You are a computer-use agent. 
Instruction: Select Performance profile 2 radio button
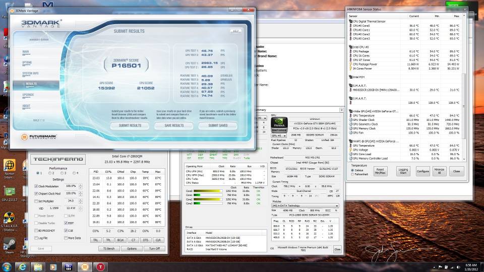coord(50,173)
